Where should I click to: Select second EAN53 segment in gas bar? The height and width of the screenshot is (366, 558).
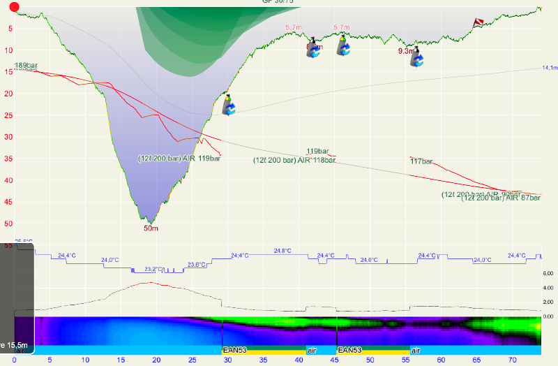click(373, 350)
